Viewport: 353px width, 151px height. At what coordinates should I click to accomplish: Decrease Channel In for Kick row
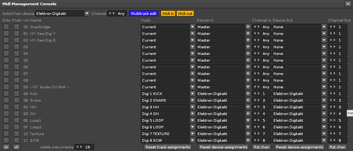coord(255,93)
